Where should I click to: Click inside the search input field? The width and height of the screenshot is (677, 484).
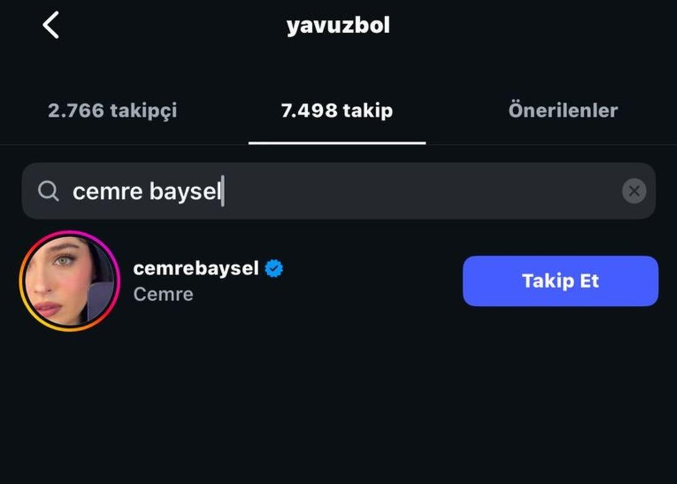coord(313,191)
